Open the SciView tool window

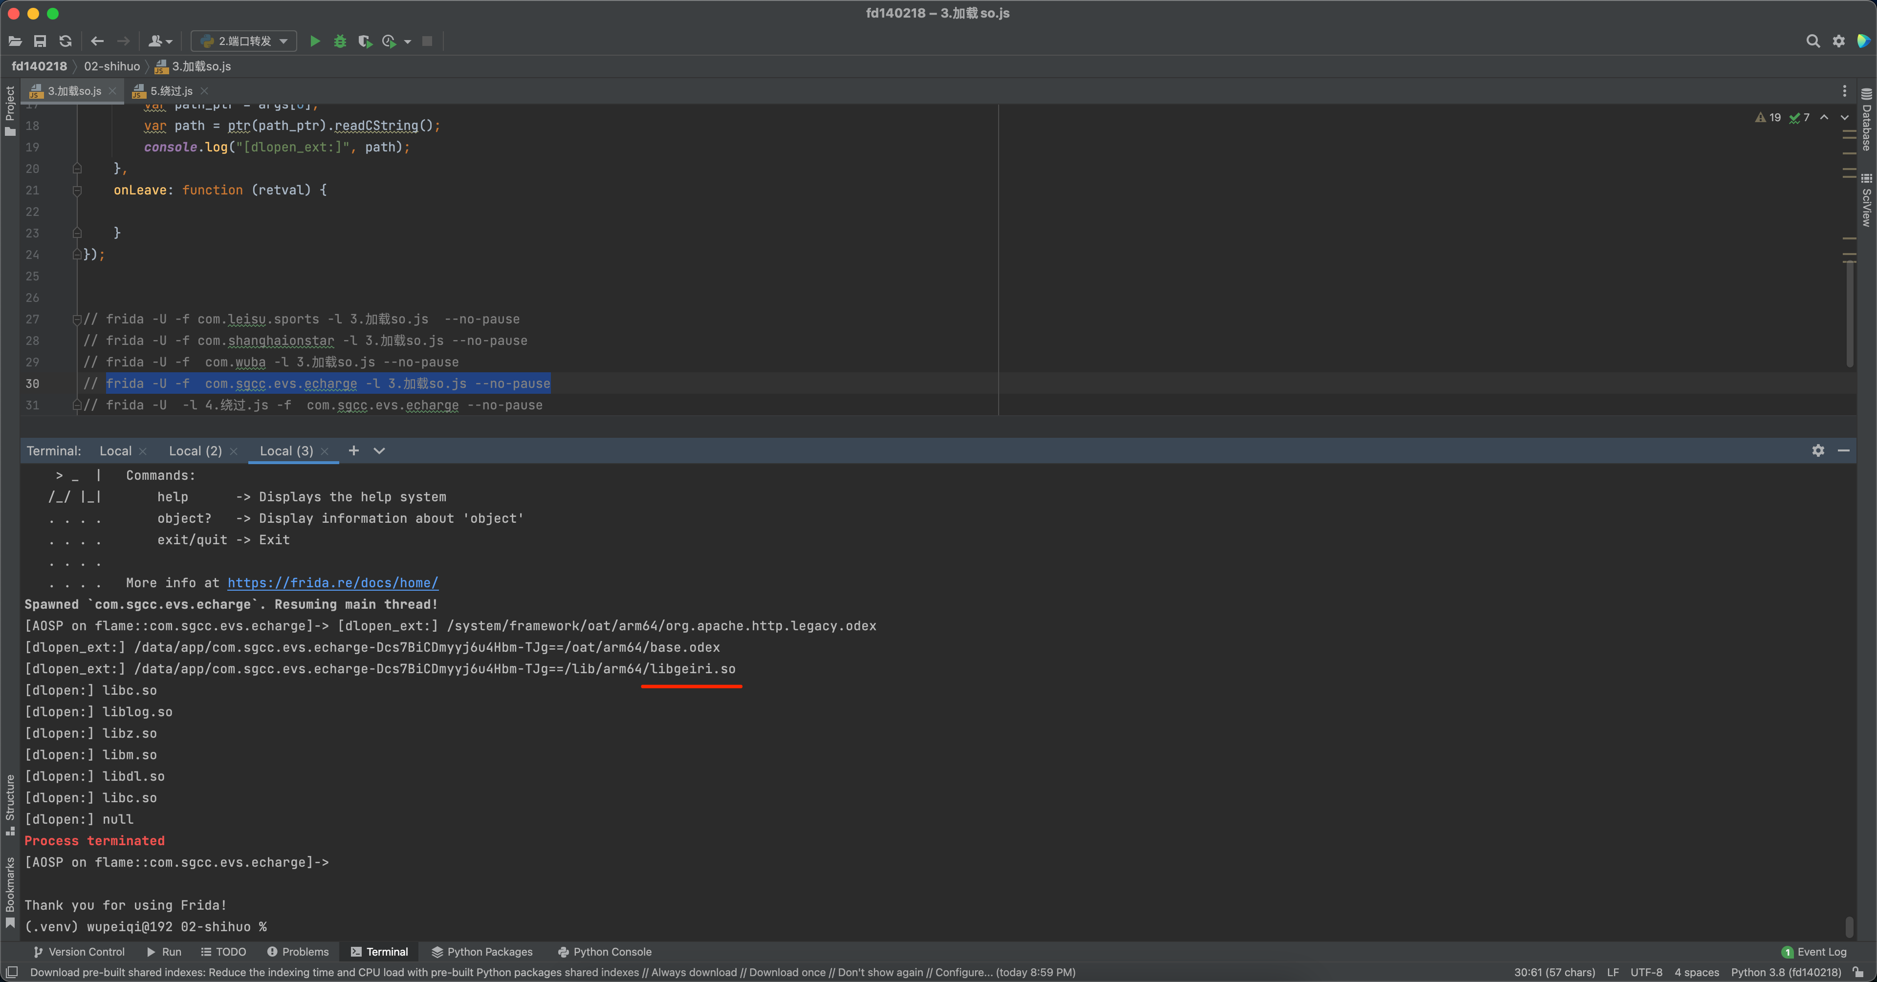pos(1866,200)
